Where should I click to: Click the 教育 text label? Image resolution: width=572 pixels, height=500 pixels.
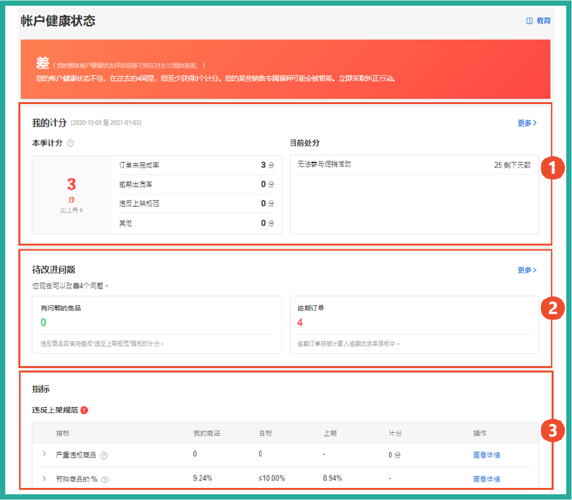point(543,21)
